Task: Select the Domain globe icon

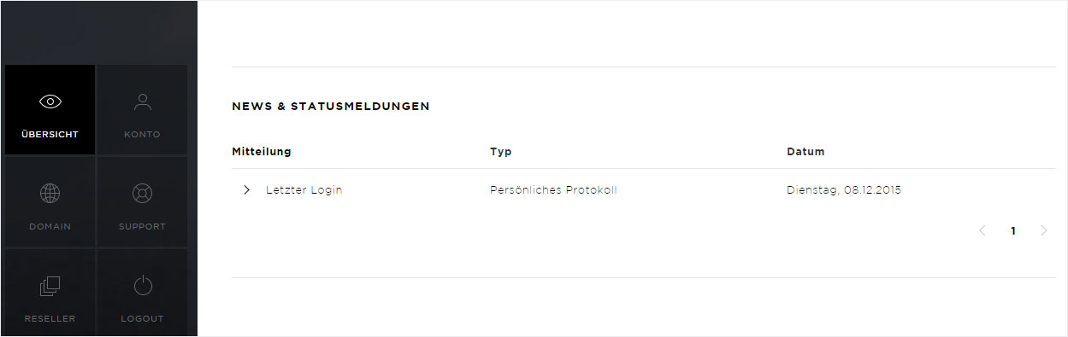Action: [50, 194]
